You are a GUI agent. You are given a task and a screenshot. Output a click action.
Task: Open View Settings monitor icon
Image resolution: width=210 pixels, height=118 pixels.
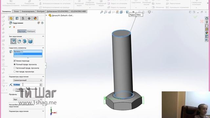(x=149, y=12)
